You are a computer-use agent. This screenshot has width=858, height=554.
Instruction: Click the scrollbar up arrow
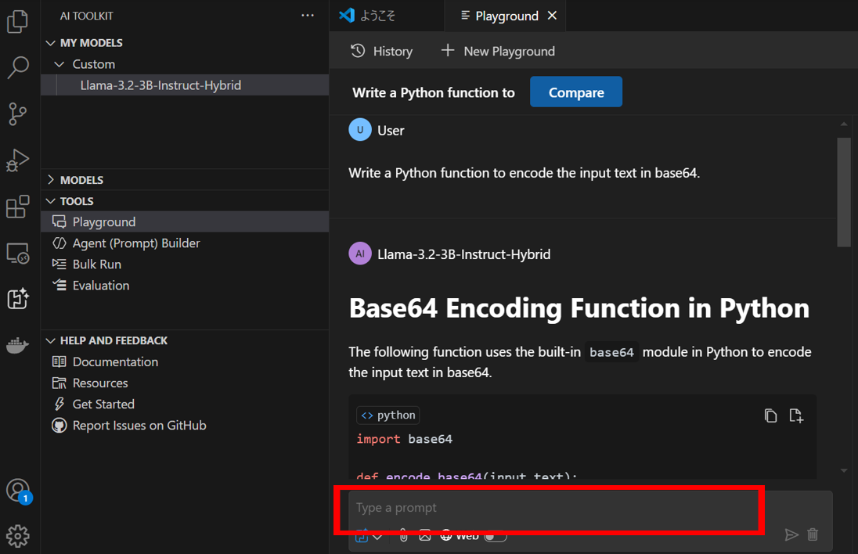[x=844, y=124]
